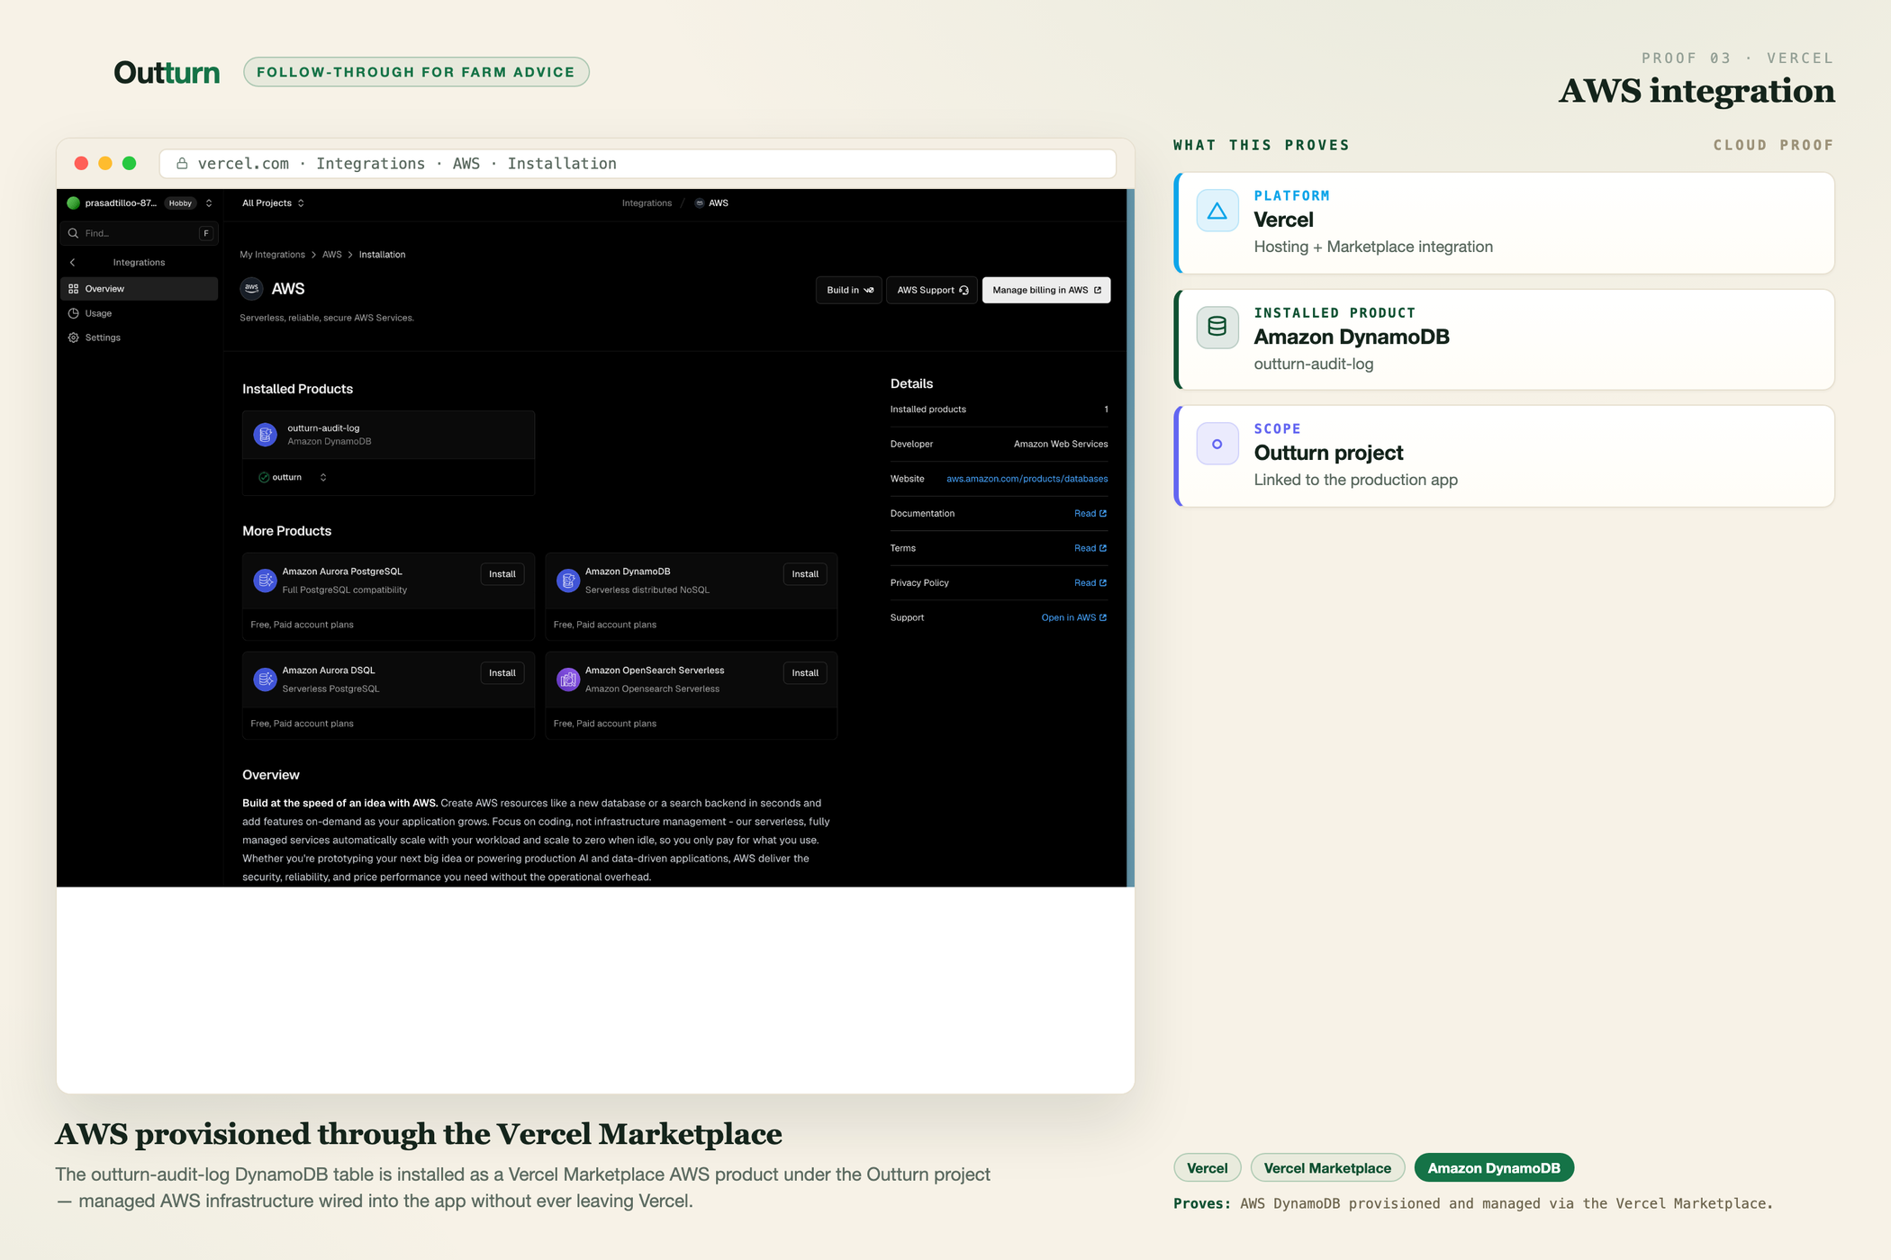The image size is (1891, 1260).
Task: Click Amazon Web Services developer value
Action: coord(1061,444)
